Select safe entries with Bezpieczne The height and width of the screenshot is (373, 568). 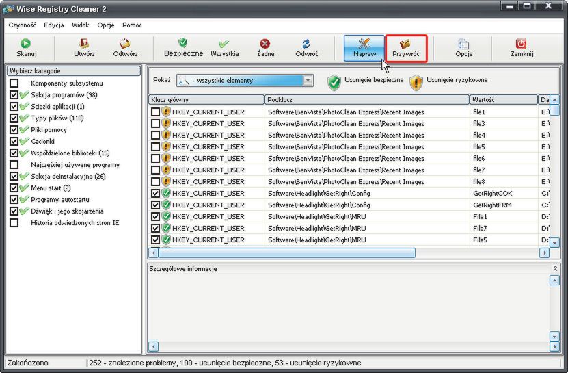(x=183, y=48)
